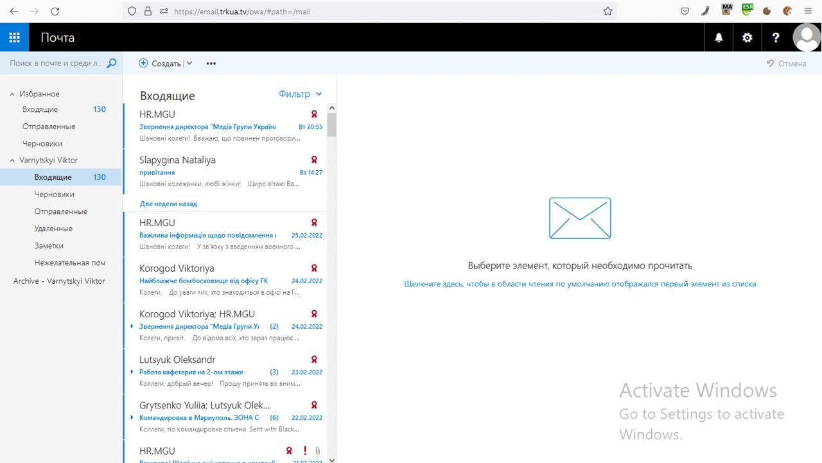Click the category ribbon on Slapygina Nataliya email
The width and height of the screenshot is (822, 463).
click(x=314, y=160)
